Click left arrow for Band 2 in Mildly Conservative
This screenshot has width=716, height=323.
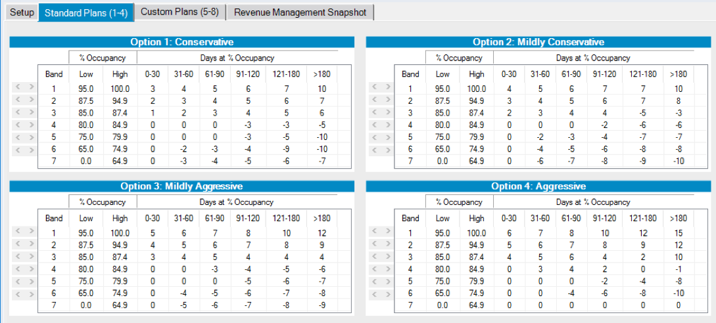pos(373,100)
